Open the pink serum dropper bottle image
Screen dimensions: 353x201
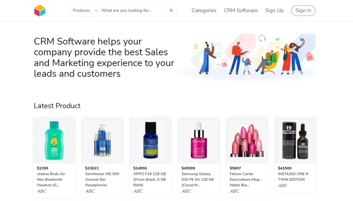pos(199,140)
